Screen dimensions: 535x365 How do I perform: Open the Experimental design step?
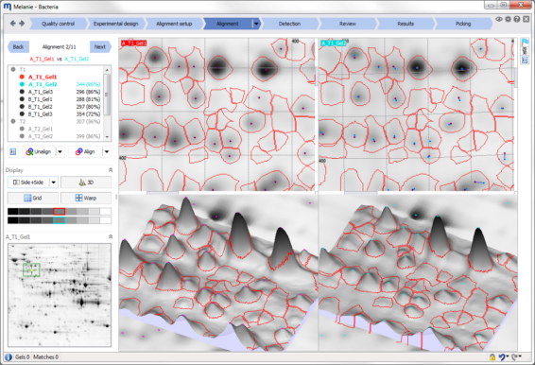115,24
